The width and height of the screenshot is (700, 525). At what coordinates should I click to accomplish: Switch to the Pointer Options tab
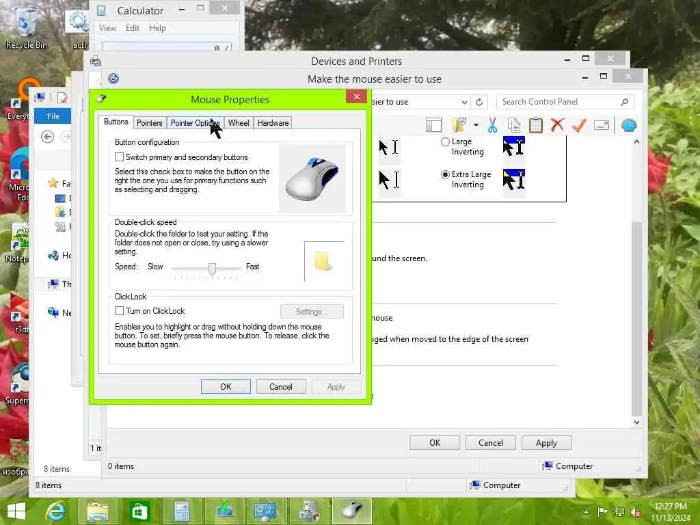tap(195, 123)
